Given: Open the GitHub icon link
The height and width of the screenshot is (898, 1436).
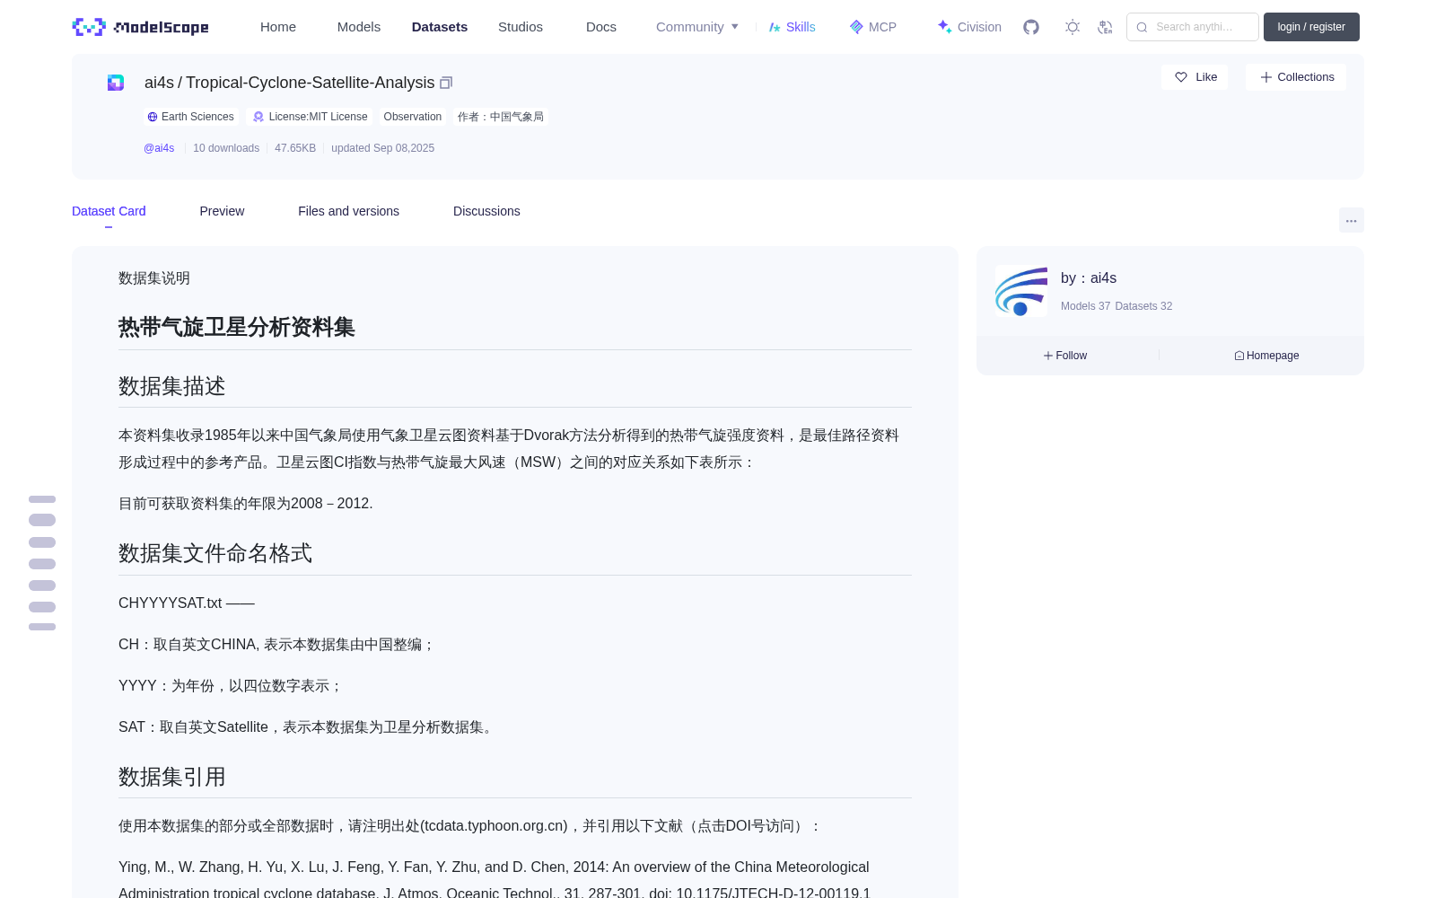Looking at the screenshot, I should pyautogui.click(x=1031, y=27).
